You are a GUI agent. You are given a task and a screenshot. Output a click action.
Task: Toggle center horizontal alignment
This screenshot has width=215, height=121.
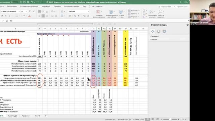[43, 16]
